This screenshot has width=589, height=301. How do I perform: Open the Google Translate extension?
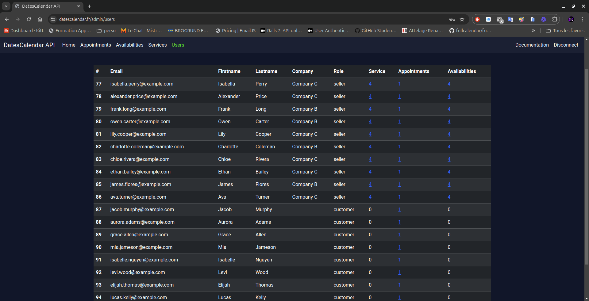click(x=510, y=19)
